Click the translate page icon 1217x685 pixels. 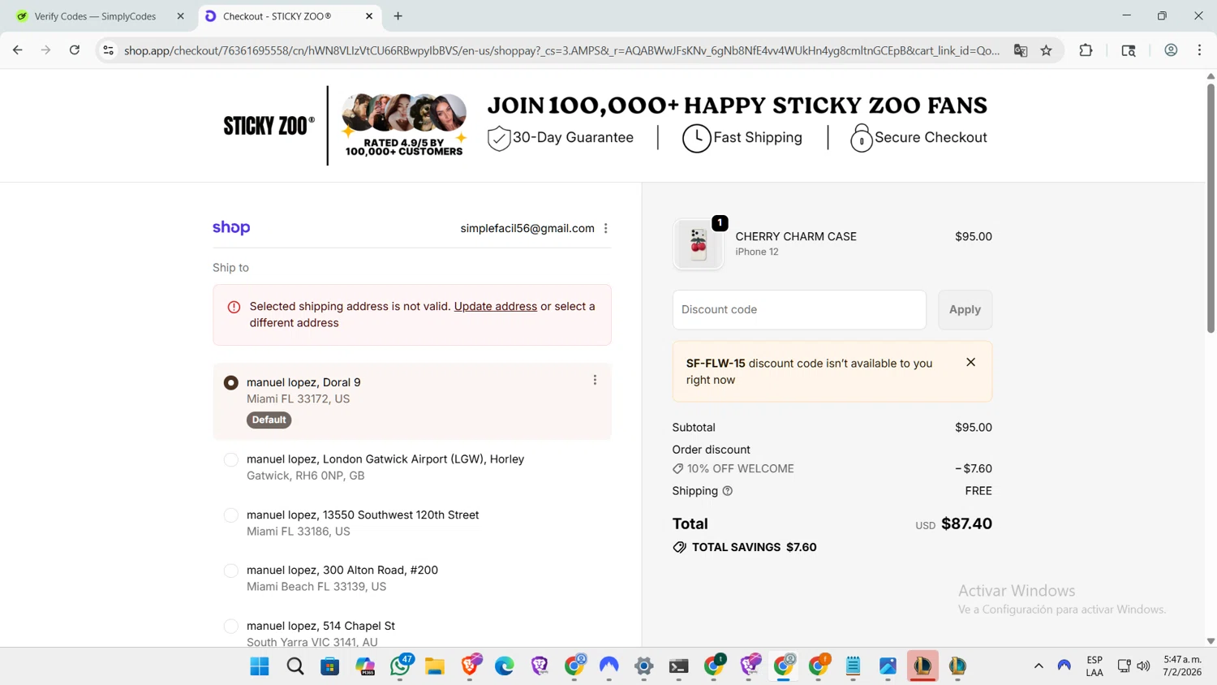tap(1021, 50)
